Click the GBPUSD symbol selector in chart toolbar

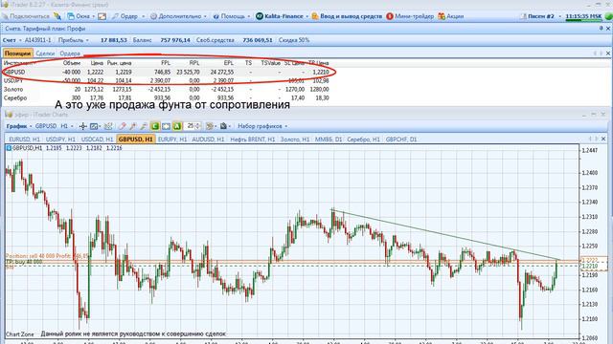pyautogui.click(x=46, y=126)
